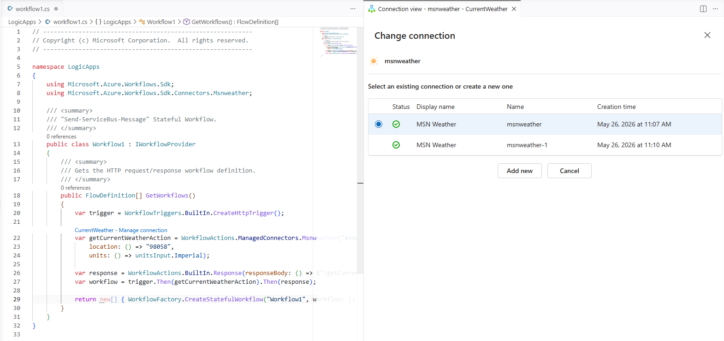Click line number 22 in gutter
Screen dimensions: 724x341
click(x=17, y=238)
